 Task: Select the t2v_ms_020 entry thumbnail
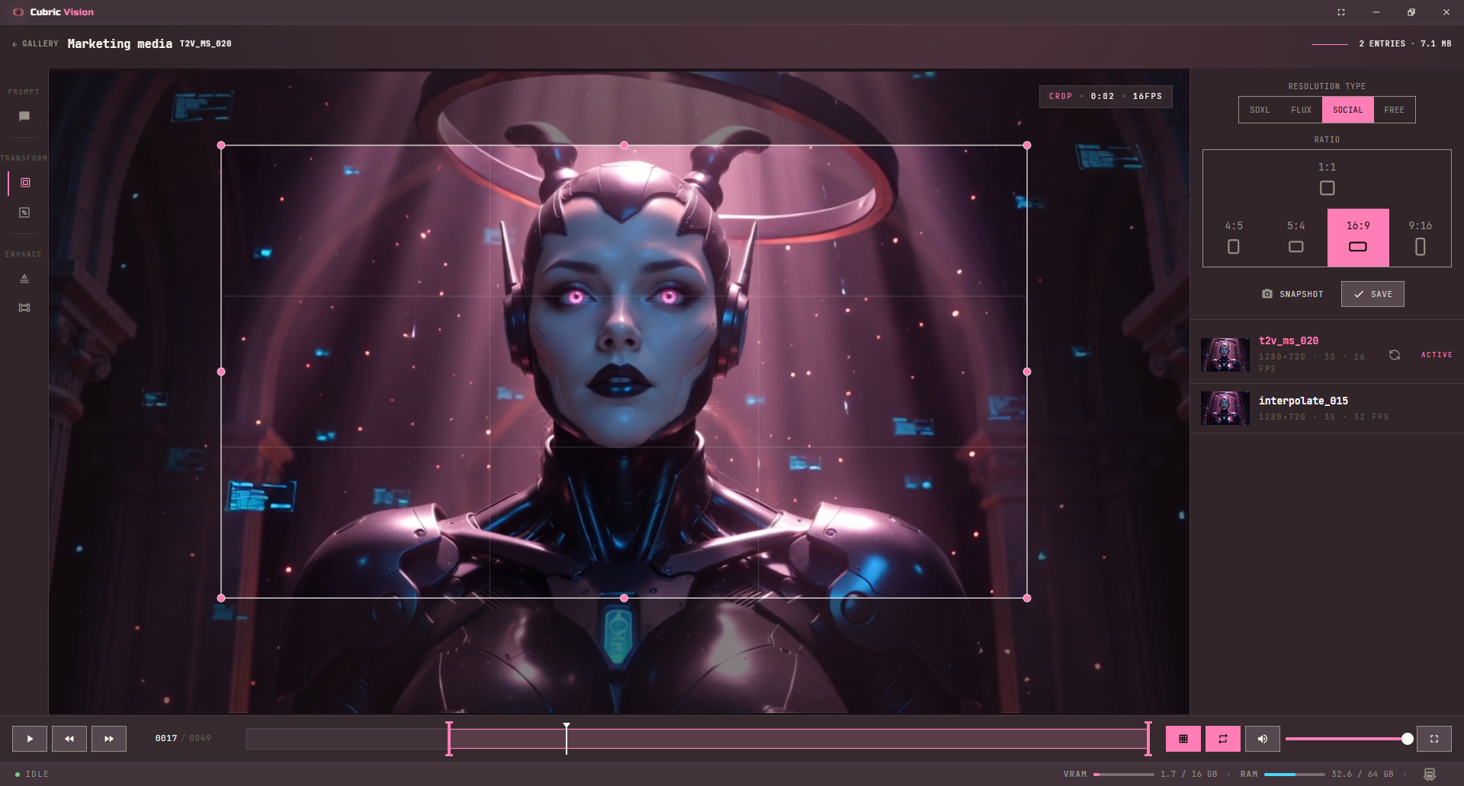click(x=1225, y=355)
